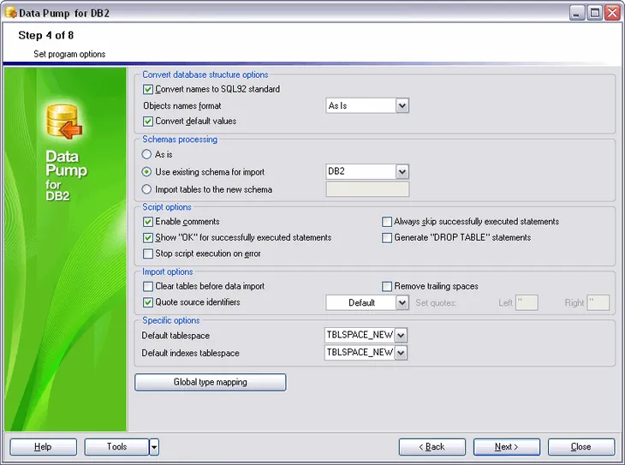The height and width of the screenshot is (465, 625).
Task: Open the Objects names format dropdown
Action: 402,105
